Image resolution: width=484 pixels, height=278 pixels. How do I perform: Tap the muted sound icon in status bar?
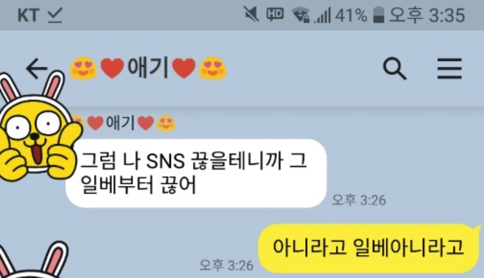[251, 15]
